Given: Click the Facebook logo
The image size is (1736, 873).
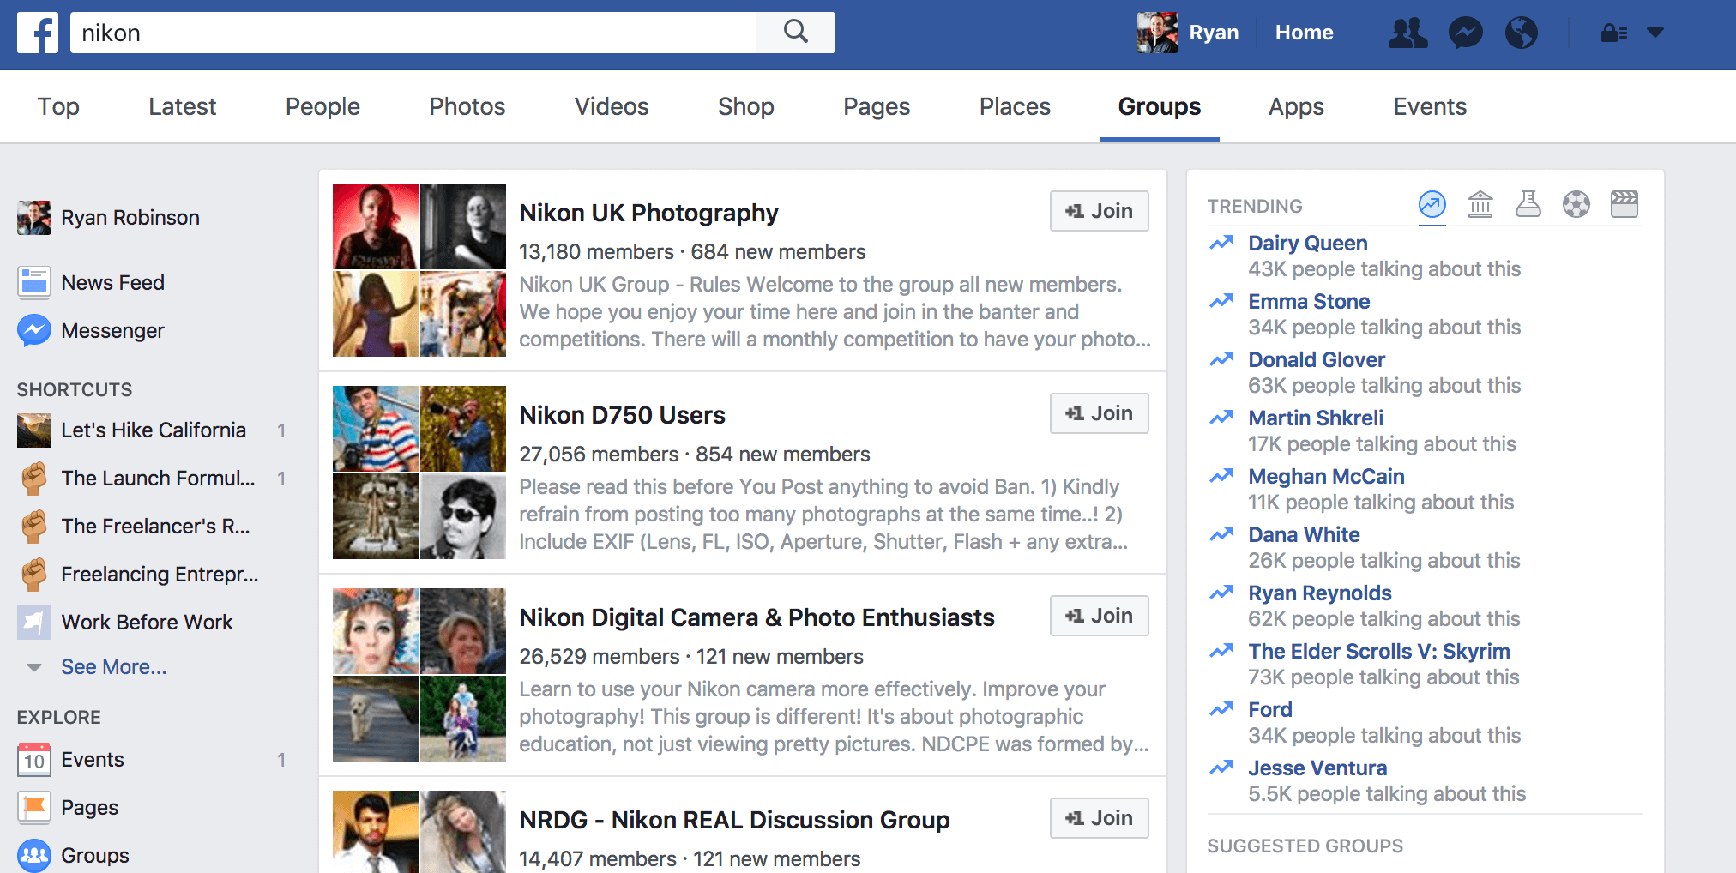Looking at the screenshot, I should click(38, 33).
